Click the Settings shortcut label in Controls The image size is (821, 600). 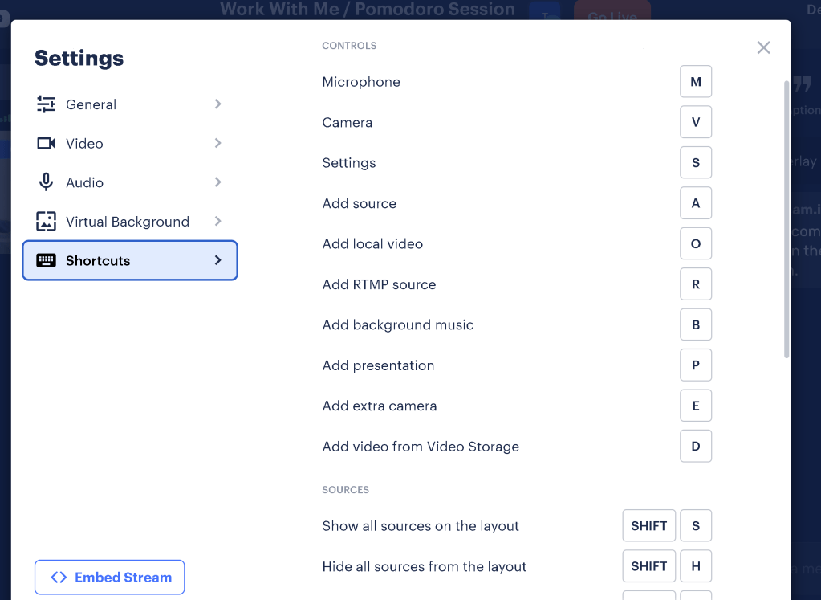point(349,163)
